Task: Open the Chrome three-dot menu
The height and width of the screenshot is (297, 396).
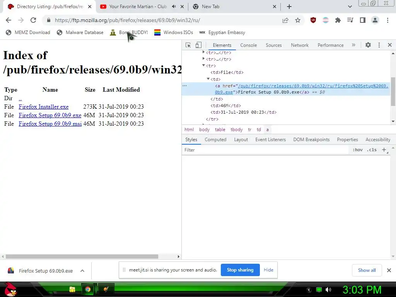Action: (387, 20)
